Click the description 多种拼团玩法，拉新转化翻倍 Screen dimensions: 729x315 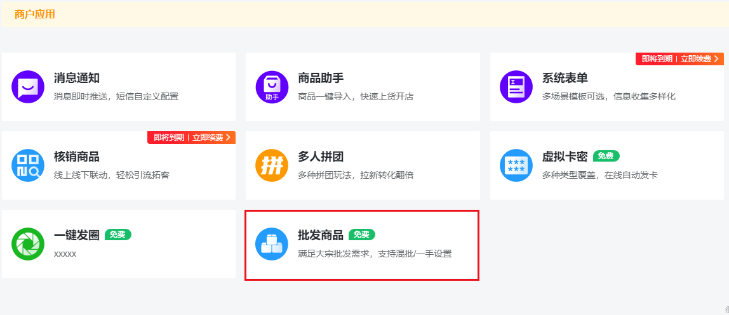(x=356, y=176)
